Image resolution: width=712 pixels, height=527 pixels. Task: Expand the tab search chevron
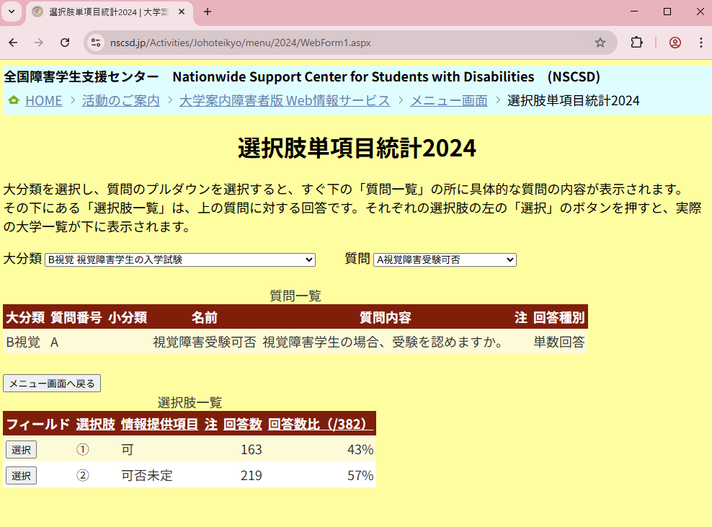(x=12, y=12)
